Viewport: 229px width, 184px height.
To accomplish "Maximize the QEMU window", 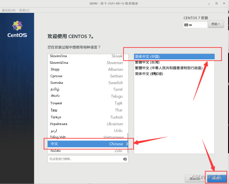I will 217,4.
